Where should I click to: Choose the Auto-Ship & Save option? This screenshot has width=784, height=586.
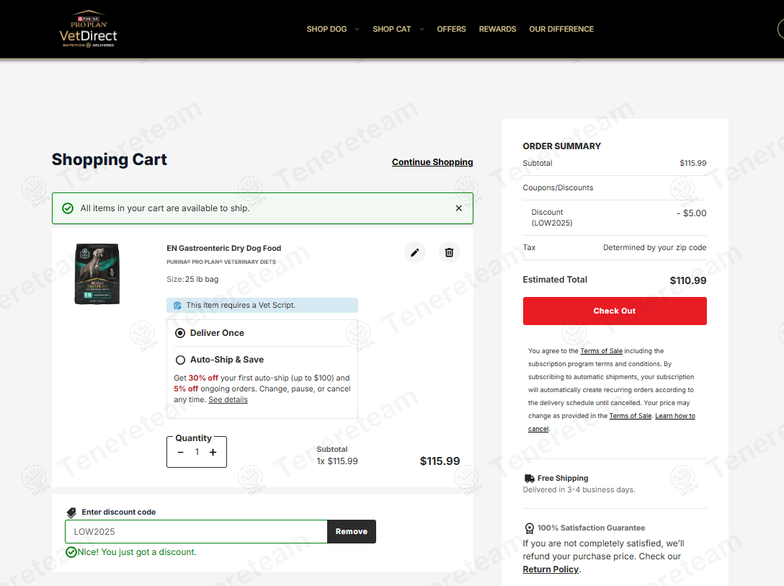pos(181,360)
